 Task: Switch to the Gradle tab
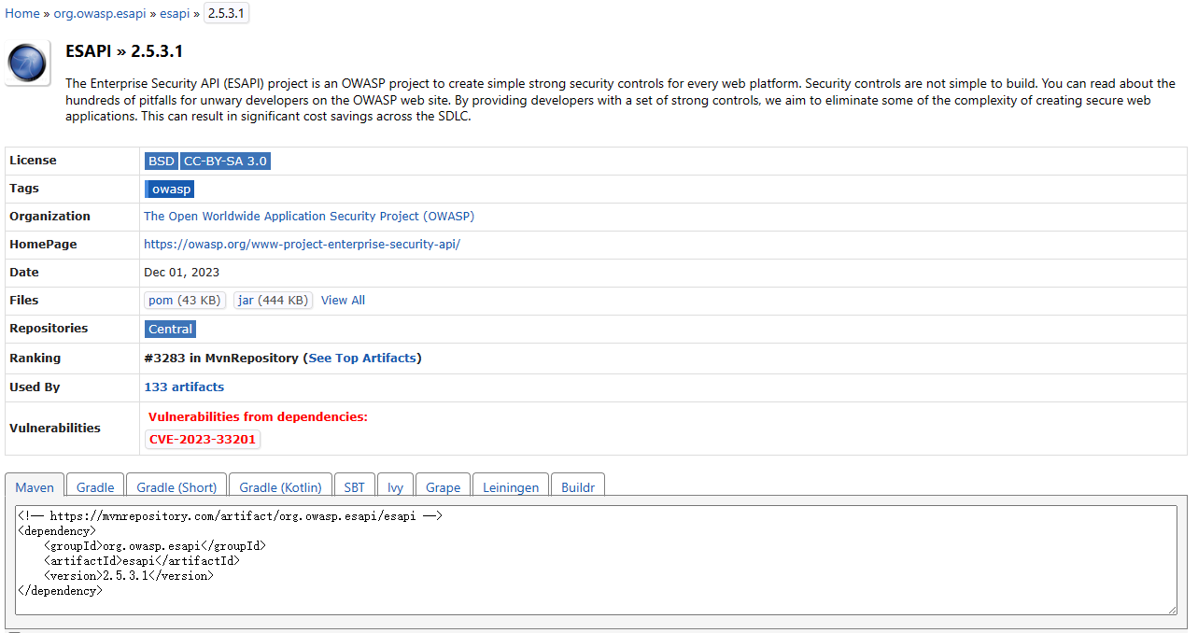click(x=95, y=486)
